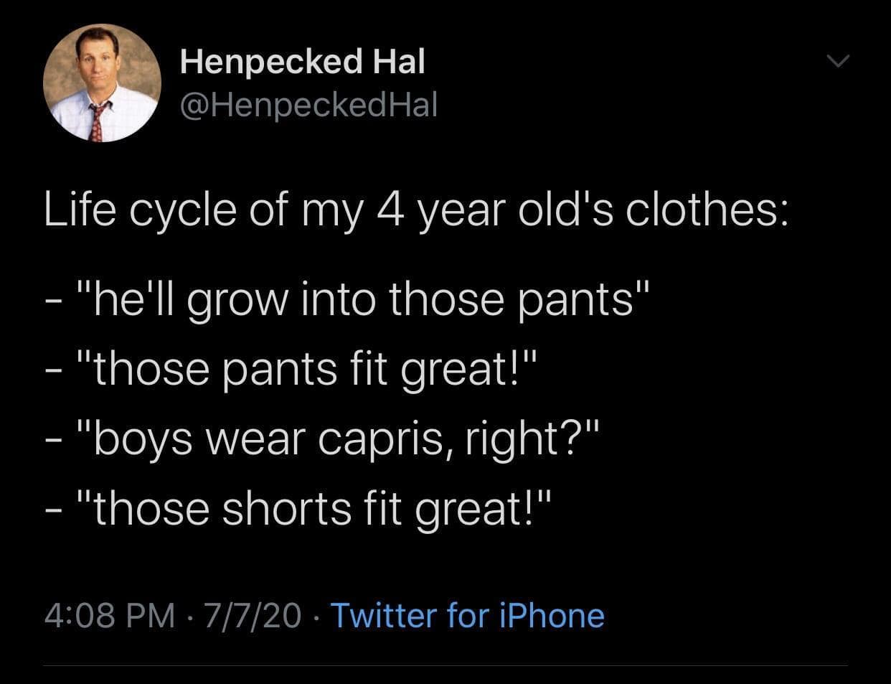Click the number "4" in the first line
This screenshot has height=684, width=891.
pyautogui.click(x=388, y=210)
